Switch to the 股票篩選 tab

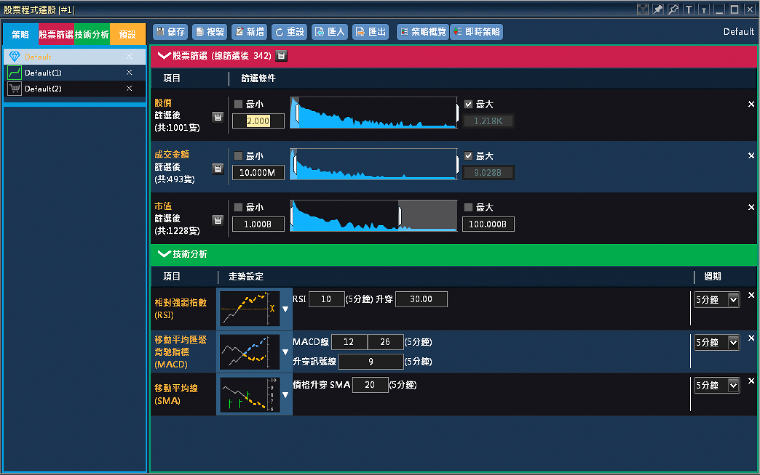(56, 34)
